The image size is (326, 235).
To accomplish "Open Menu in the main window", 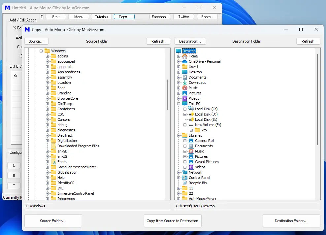I will (79, 17).
